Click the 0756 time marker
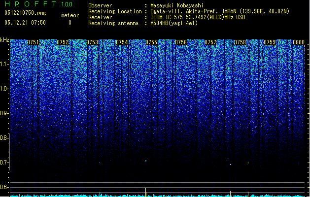Image resolution: width=310 pixels, height=197 pixels. [181, 42]
